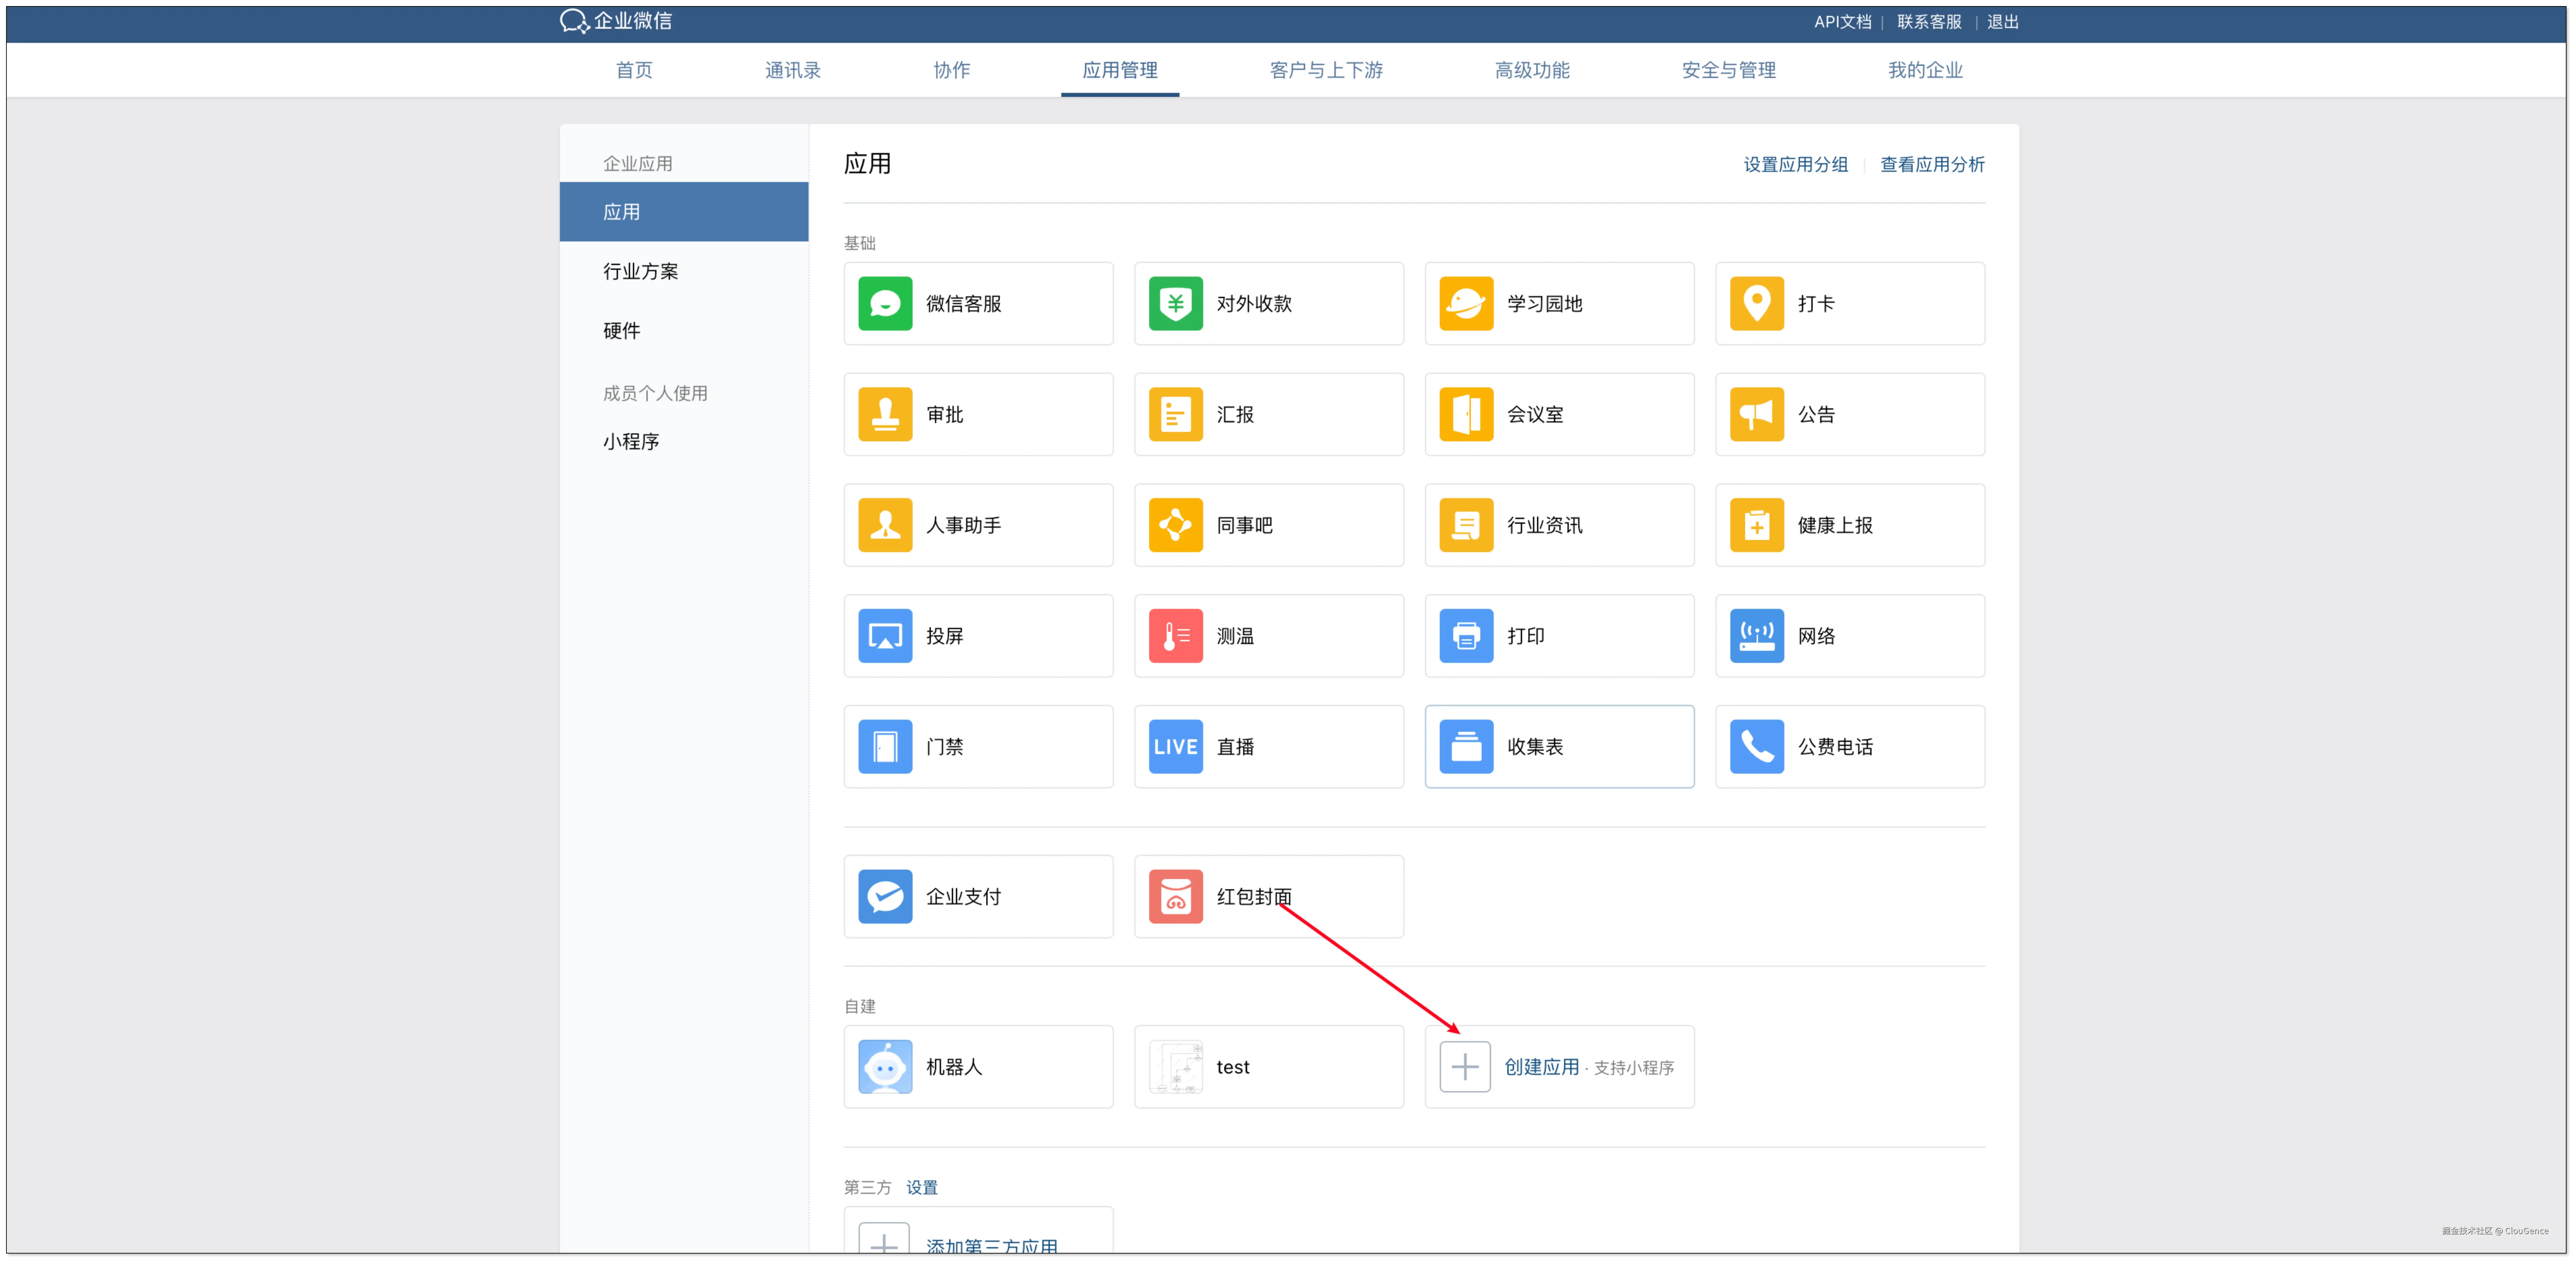This screenshot has height=1263, width=2576.
Task: Go to the 安全与管理 tab
Action: point(1728,70)
